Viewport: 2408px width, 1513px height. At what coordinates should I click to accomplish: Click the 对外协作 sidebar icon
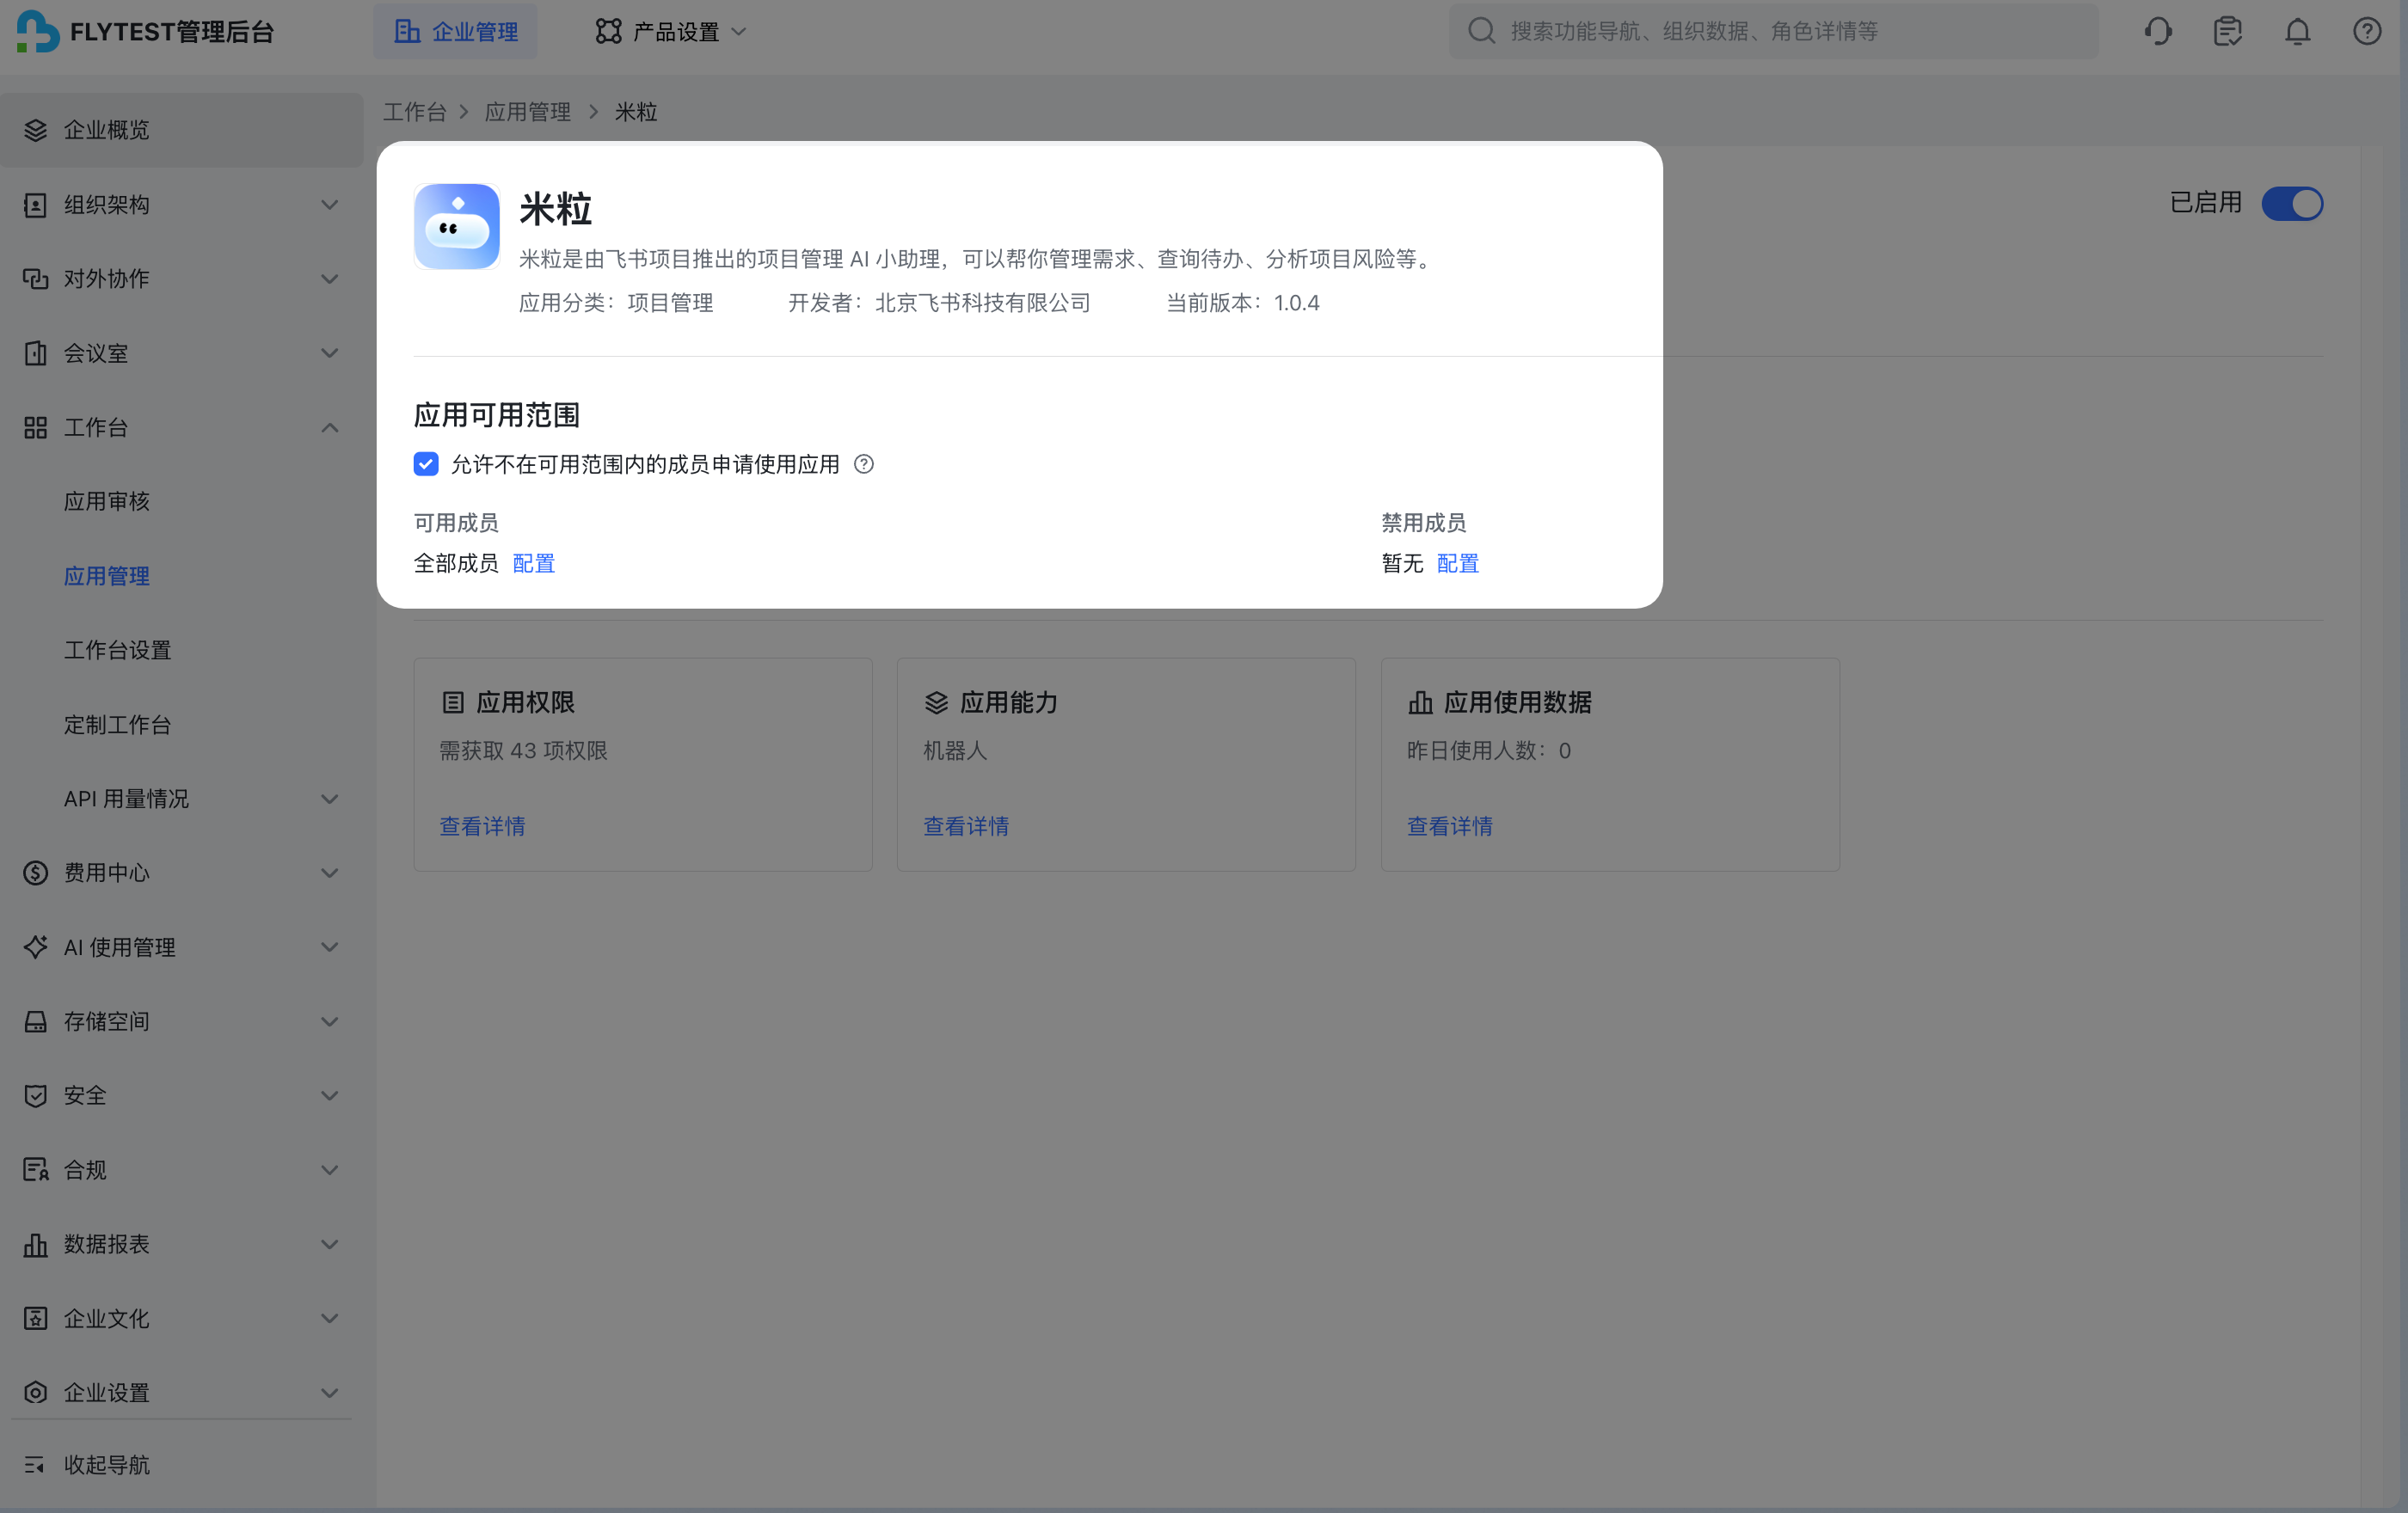[x=36, y=279]
